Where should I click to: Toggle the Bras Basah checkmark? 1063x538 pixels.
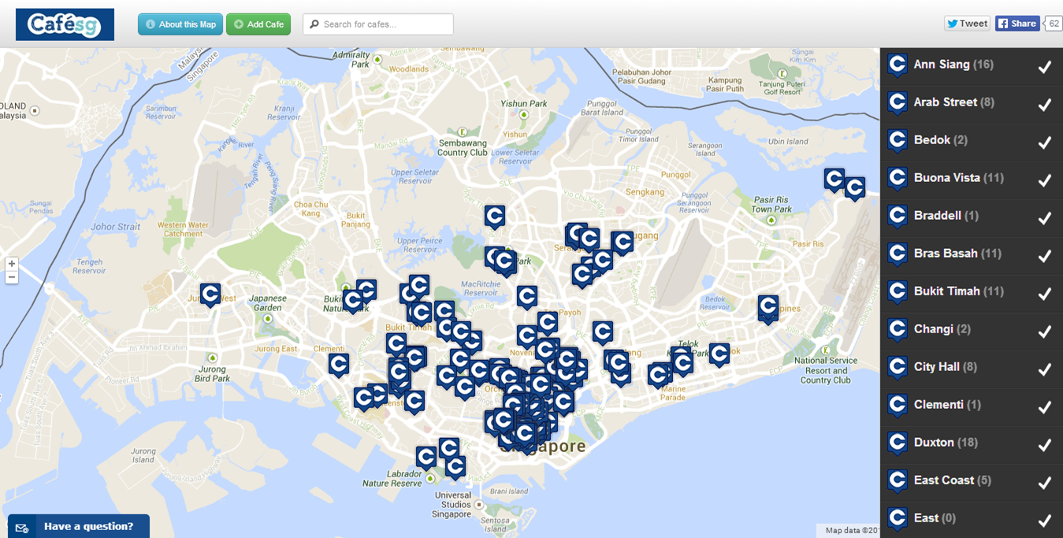[x=1045, y=256]
